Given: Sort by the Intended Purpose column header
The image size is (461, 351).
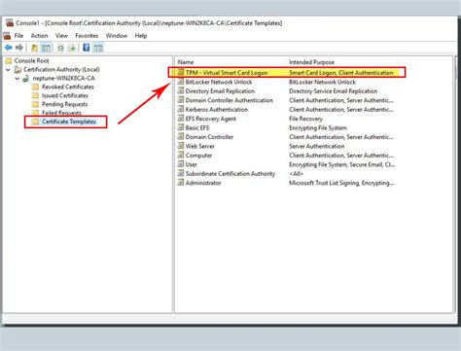Looking at the screenshot, I should (x=342, y=62).
